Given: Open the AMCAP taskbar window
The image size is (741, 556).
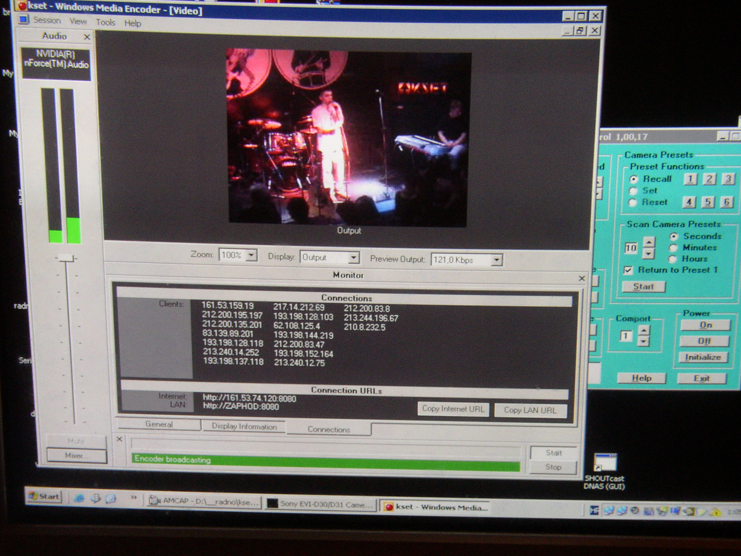Looking at the screenshot, I should click(x=204, y=501).
